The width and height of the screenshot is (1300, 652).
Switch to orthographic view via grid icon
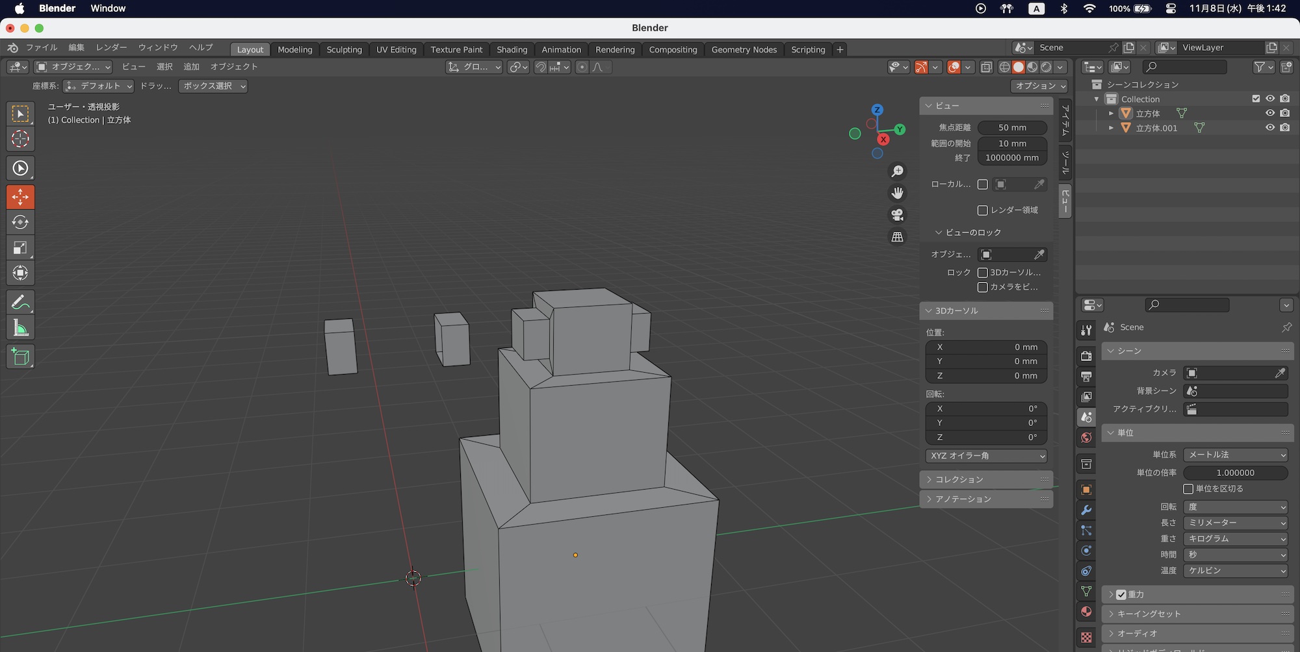897,237
